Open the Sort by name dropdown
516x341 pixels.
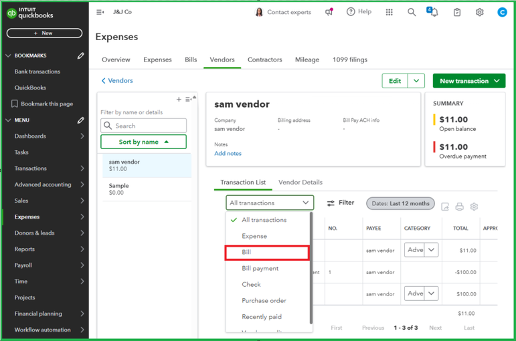coord(143,142)
